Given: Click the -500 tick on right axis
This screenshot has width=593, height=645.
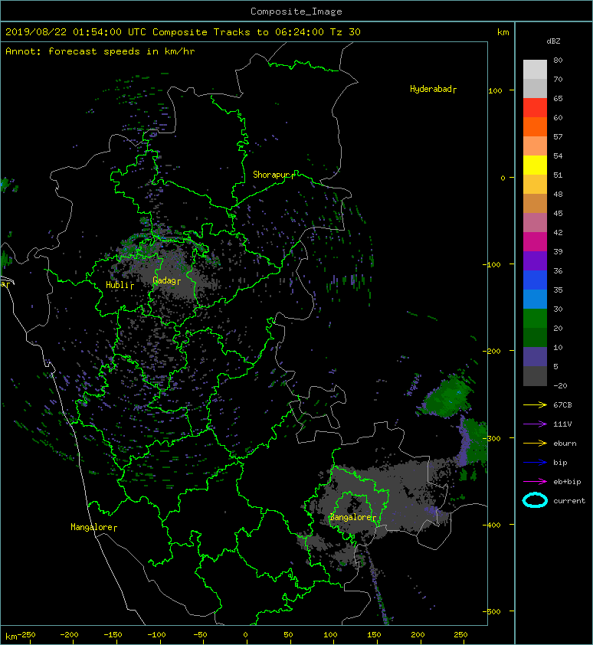Looking at the screenshot, I should tap(492, 612).
